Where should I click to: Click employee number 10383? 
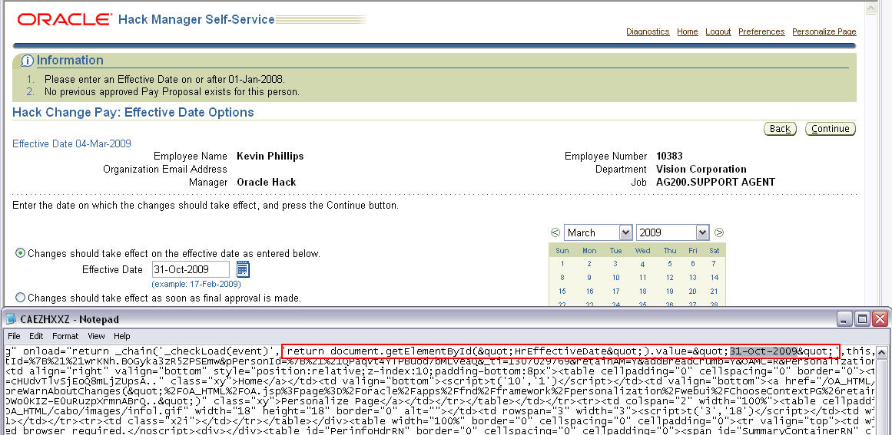coord(669,157)
